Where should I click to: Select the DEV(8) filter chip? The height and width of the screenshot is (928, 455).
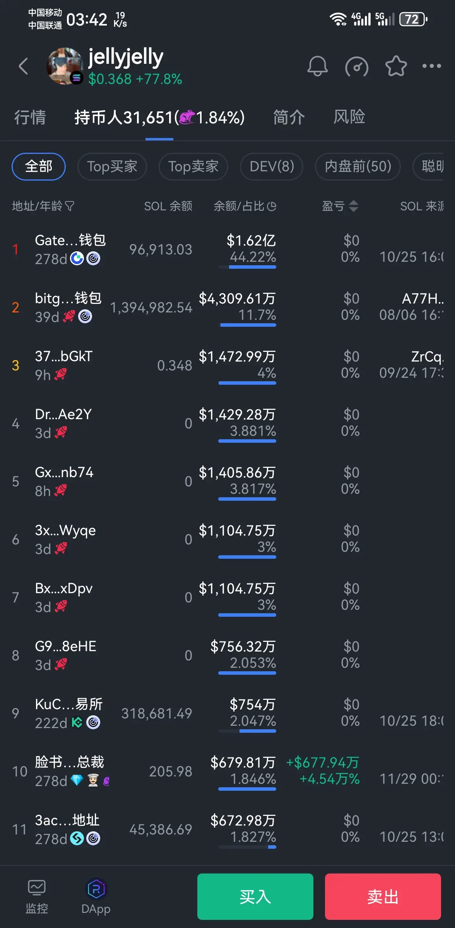point(272,167)
